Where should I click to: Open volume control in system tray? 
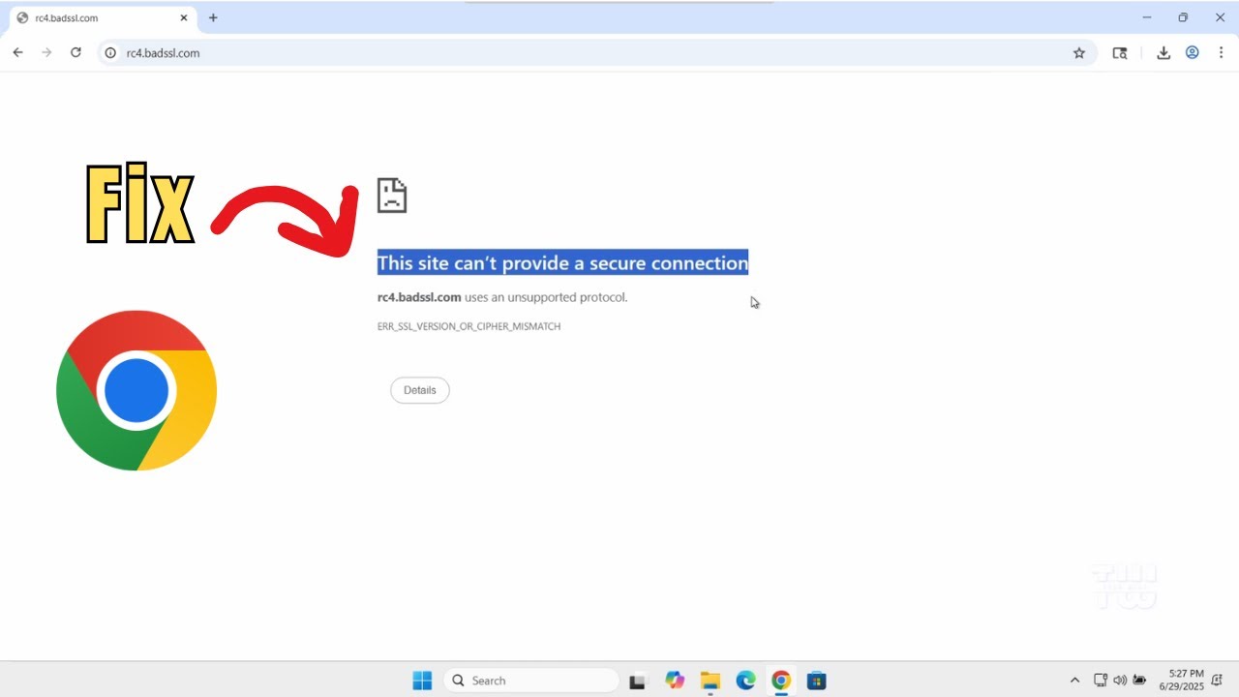tap(1120, 681)
